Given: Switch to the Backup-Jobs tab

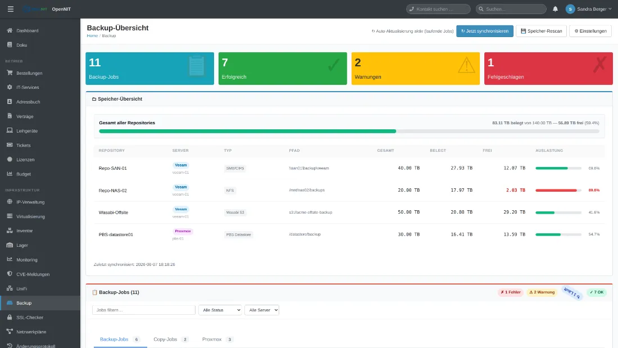Looking at the screenshot, I should [x=120, y=340].
